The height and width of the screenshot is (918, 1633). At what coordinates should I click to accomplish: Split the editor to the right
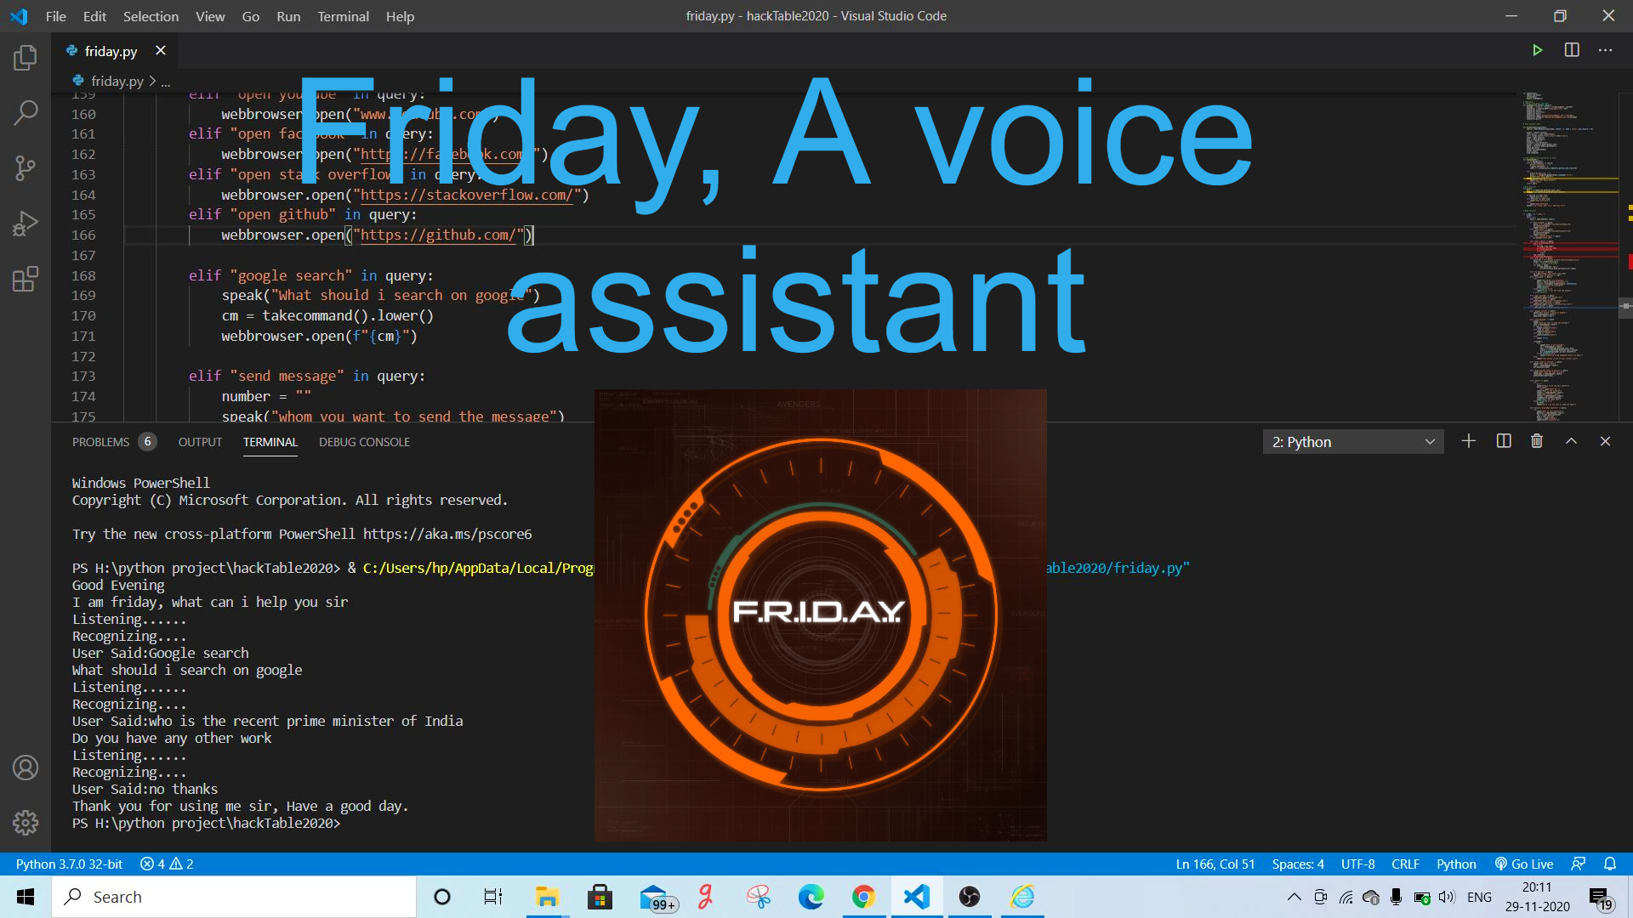(x=1572, y=50)
